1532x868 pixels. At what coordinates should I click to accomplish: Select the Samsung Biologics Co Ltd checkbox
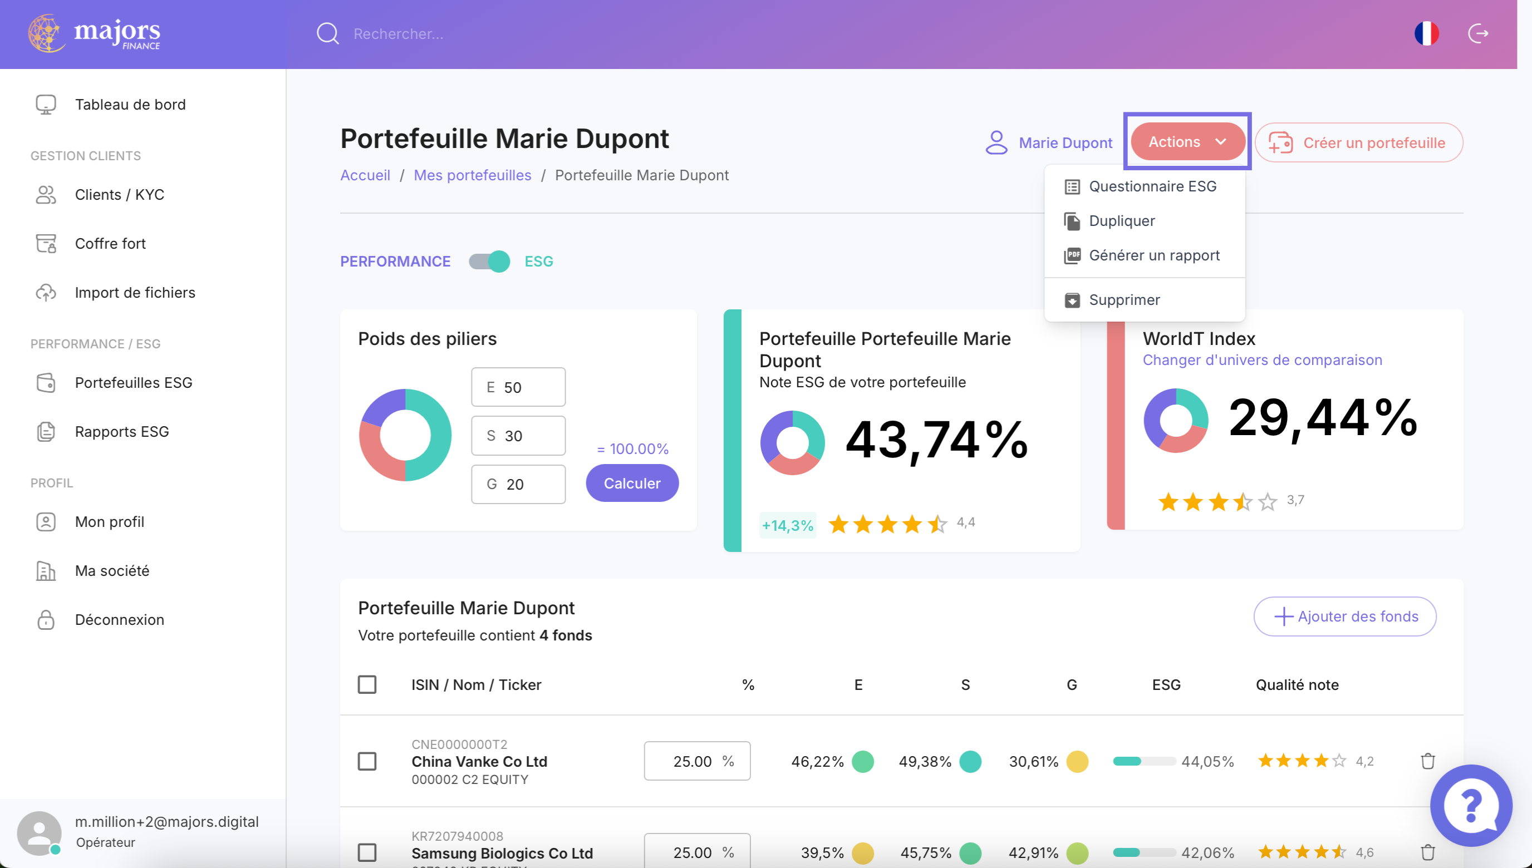(367, 852)
